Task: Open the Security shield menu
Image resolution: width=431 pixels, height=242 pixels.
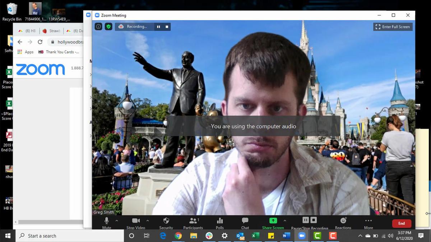Action: click(166, 222)
